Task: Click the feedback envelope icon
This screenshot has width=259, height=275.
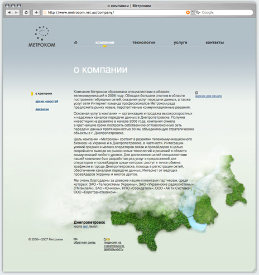Action: tap(75, 239)
